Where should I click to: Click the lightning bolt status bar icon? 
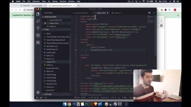[x=46, y=97]
